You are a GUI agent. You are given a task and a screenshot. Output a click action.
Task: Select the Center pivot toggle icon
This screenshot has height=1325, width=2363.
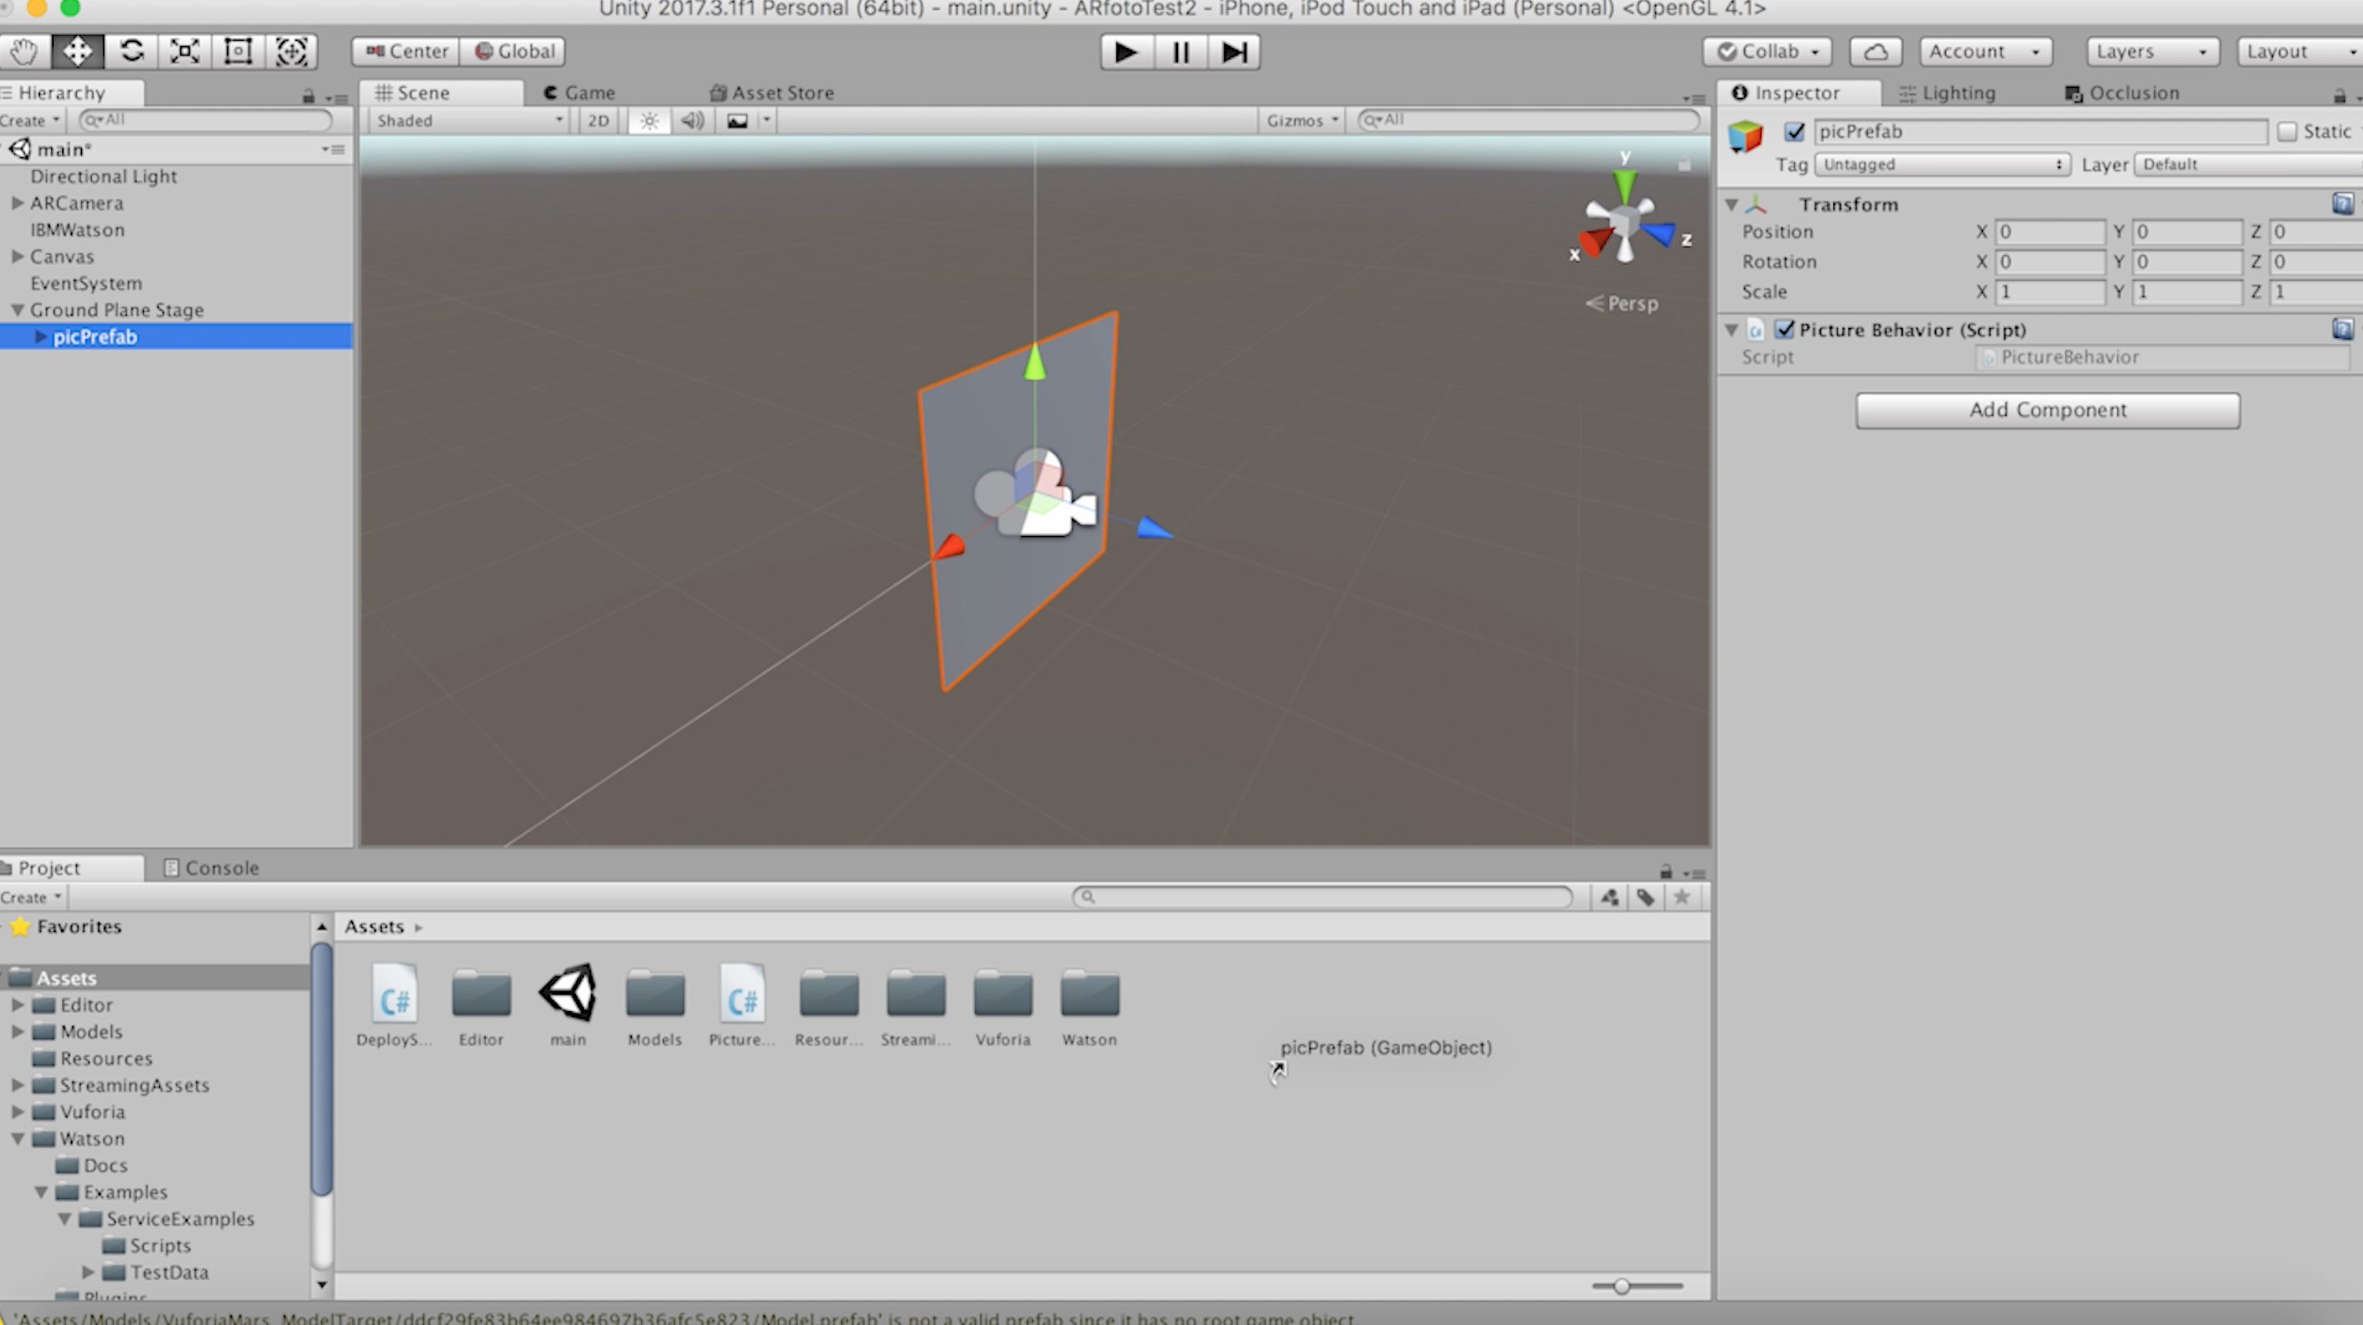tap(406, 51)
